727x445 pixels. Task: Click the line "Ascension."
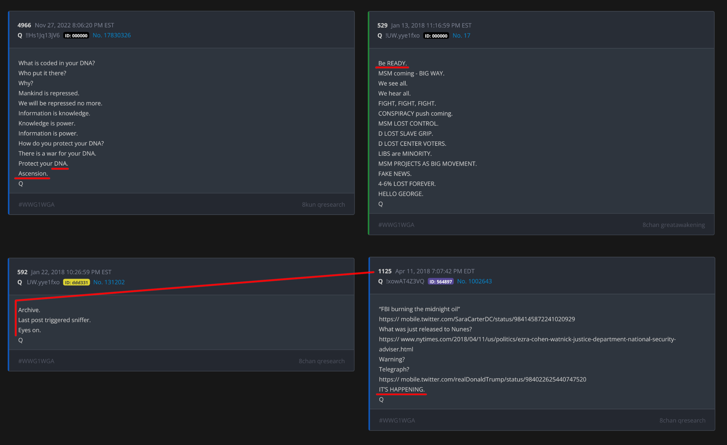[x=33, y=174]
